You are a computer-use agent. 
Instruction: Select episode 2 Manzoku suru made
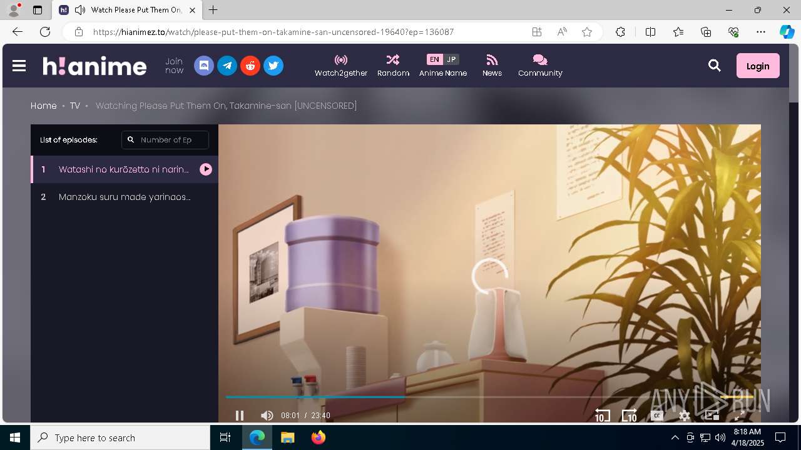pos(125,197)
